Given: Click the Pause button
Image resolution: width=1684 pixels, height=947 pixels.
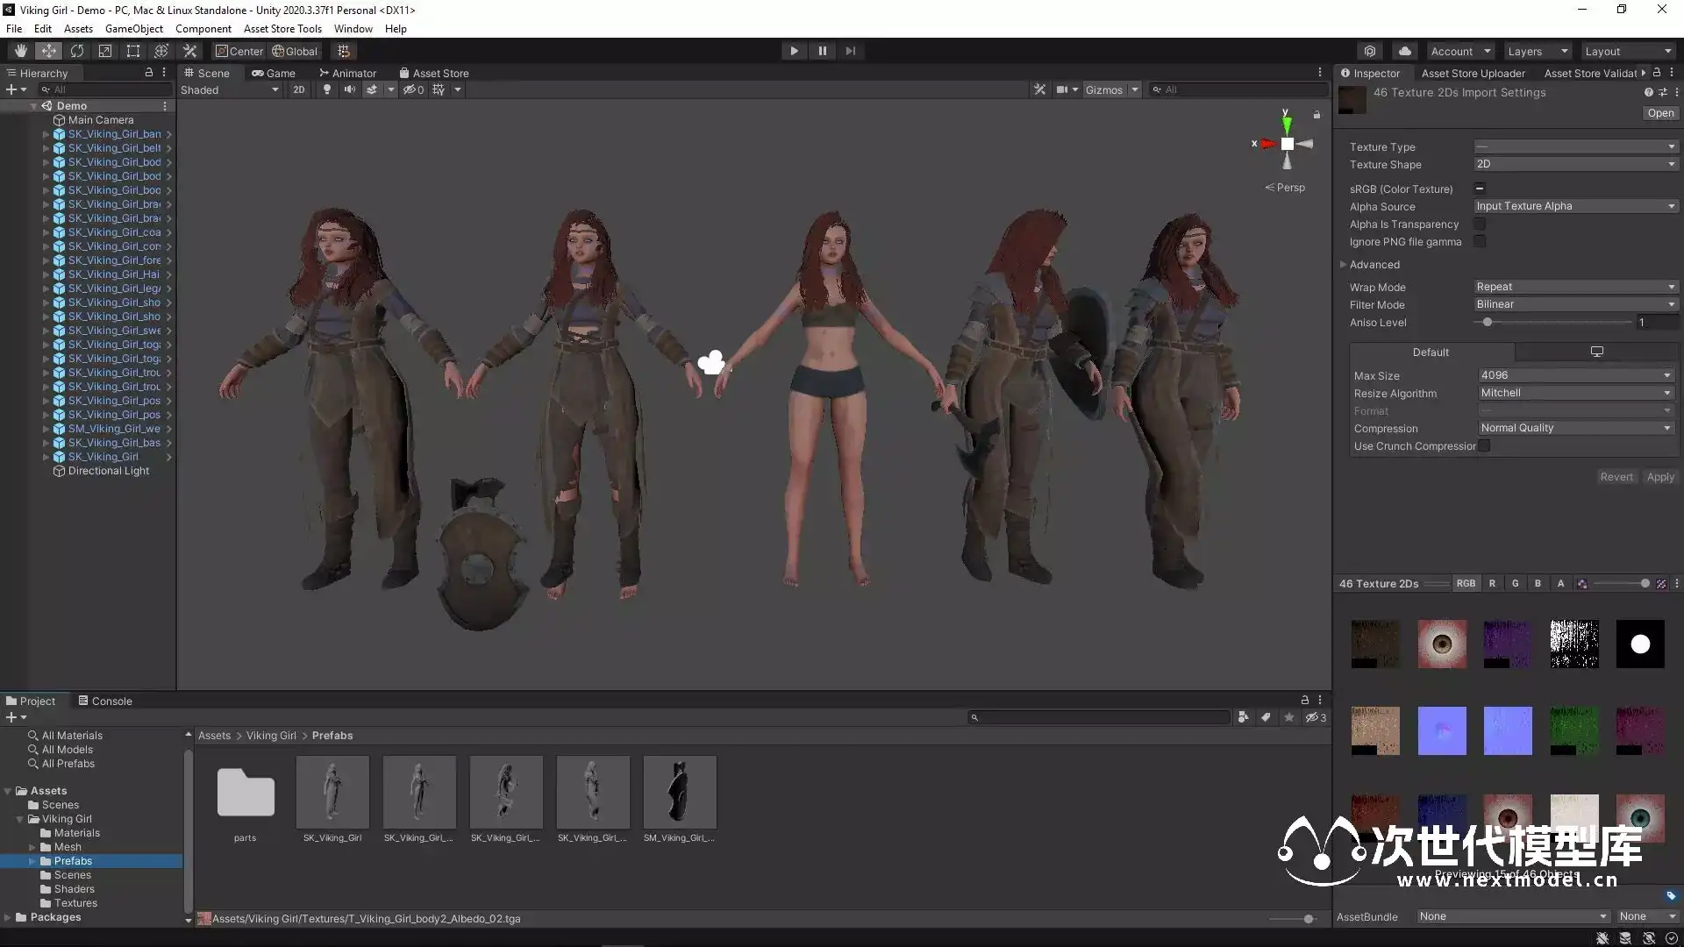Looking at the screenshot, I should tap(822, 51).
